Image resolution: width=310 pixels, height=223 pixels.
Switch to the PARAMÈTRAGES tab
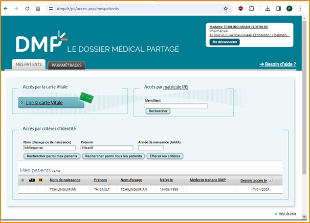click(67, 65)
